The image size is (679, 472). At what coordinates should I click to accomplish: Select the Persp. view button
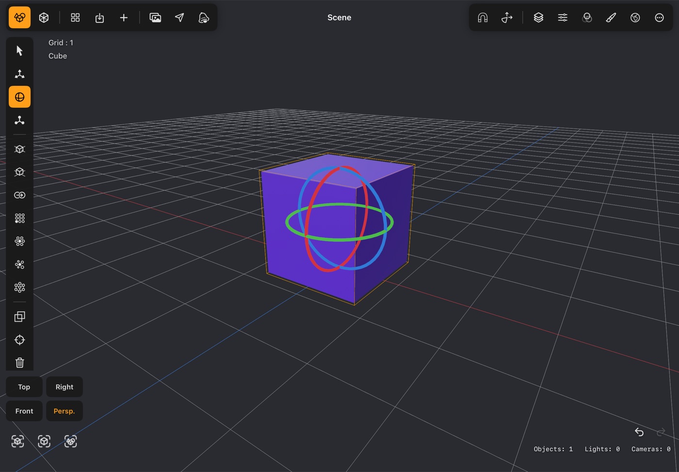[65, 411]
